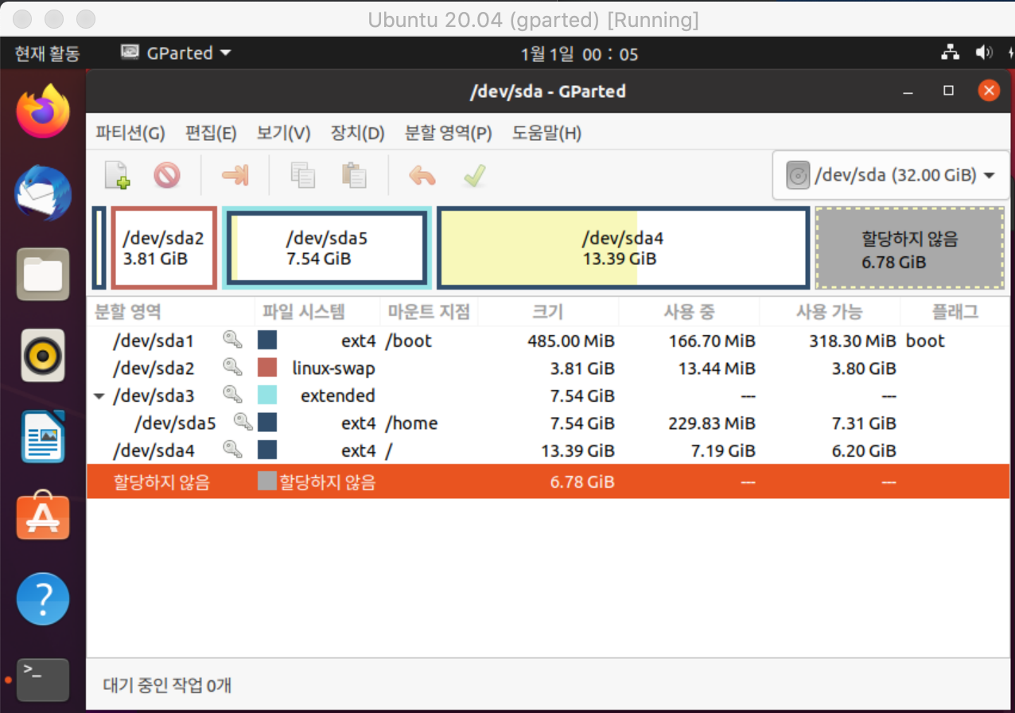
Task: Select the /dev/sda2 block in disk map
Action: click(164, 247)
